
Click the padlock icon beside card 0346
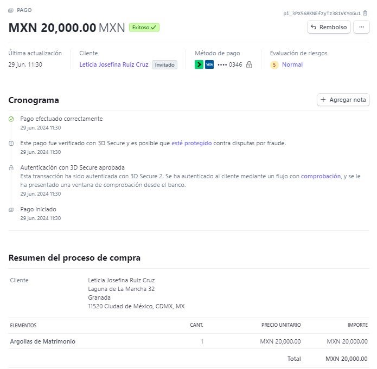[x=249, y=64]
